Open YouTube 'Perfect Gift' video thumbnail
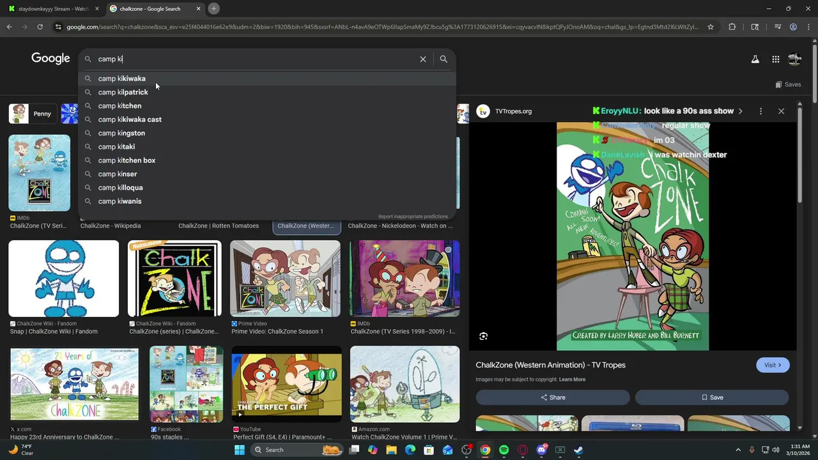This screenshot has height=460, width=818. (x=286, y=384)
